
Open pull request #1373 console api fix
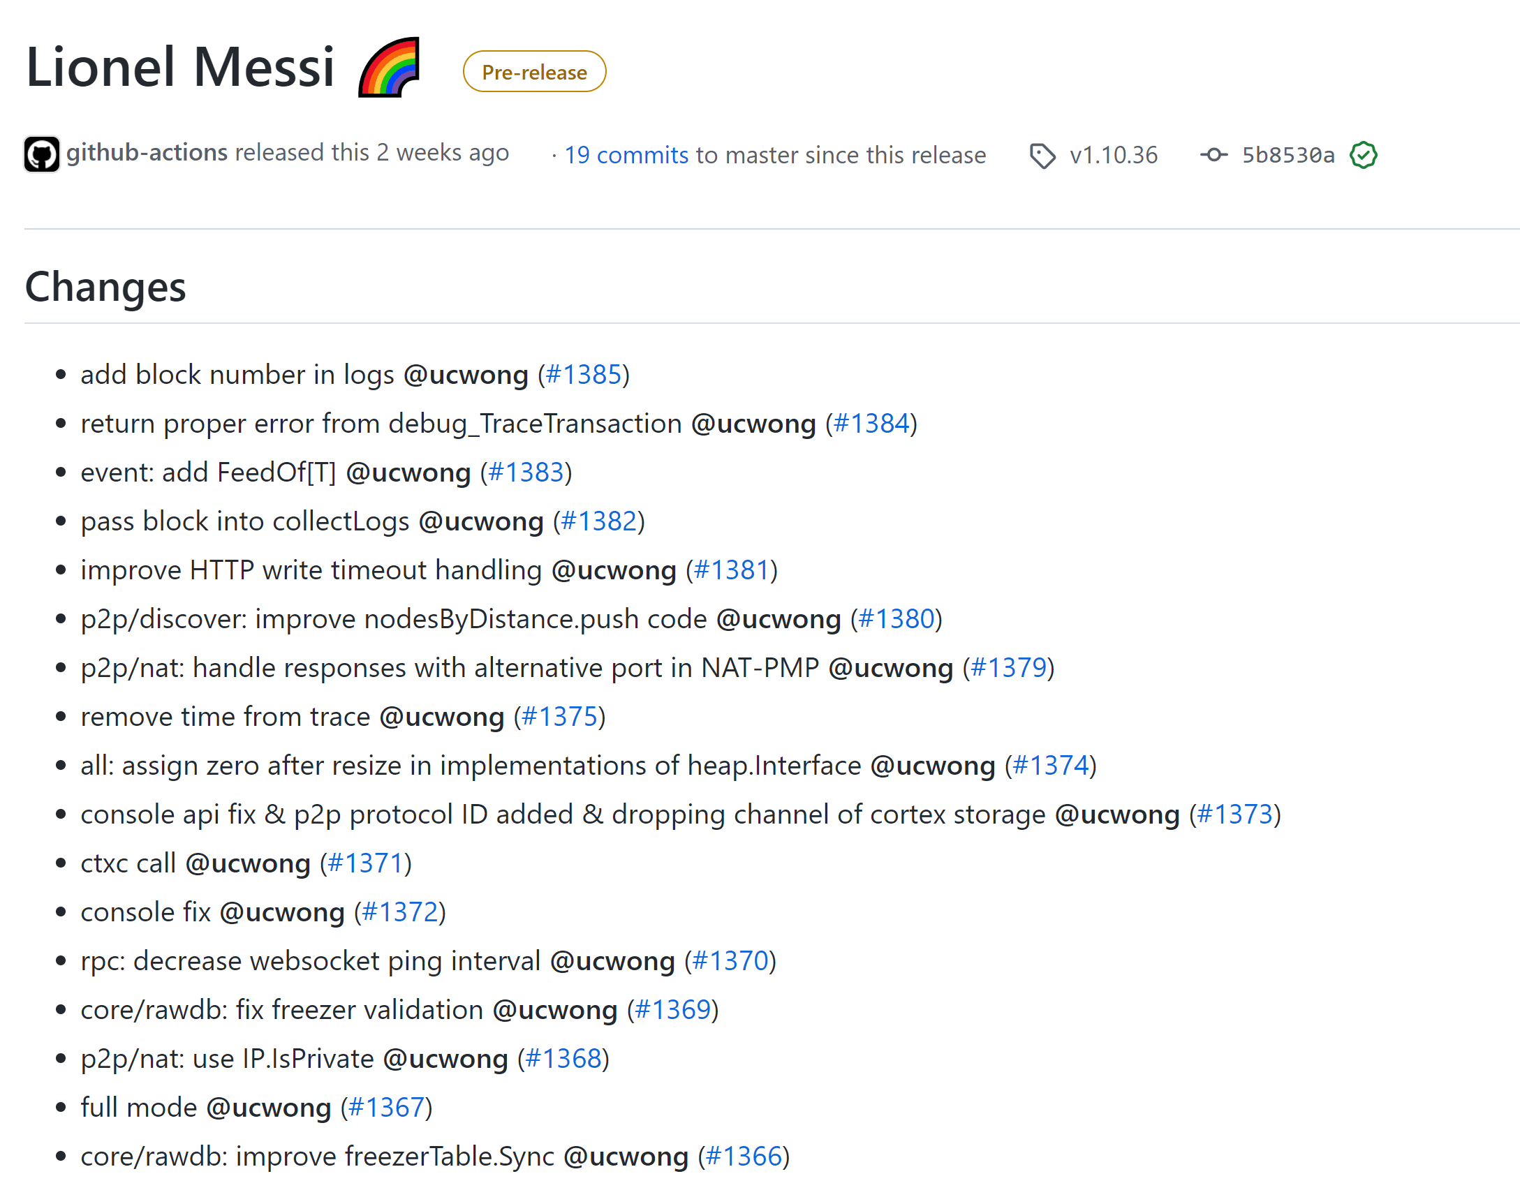pos(1234,815)
